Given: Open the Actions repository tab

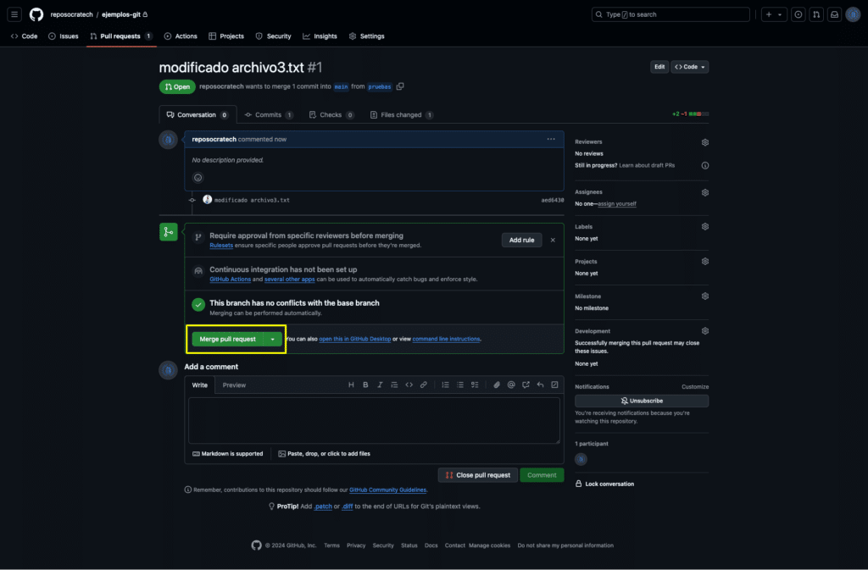Looking at the screenshot, I should tap(181, 36).
